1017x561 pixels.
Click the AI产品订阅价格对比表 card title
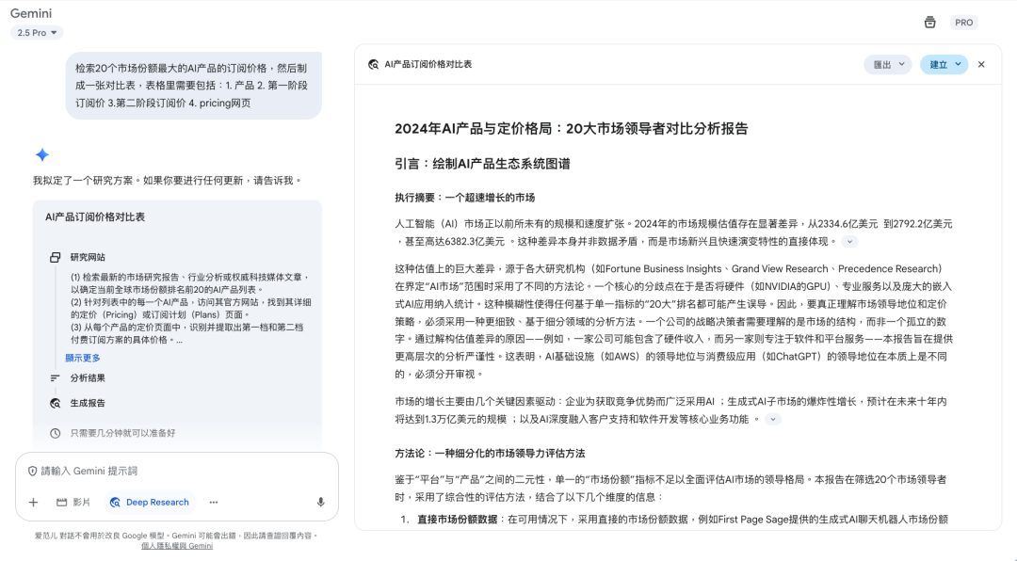(95, 217)
